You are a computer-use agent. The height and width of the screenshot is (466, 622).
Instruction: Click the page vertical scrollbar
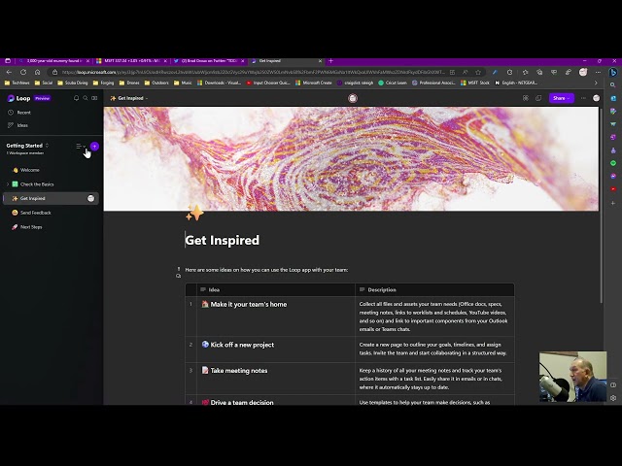(x=601, y=206)
